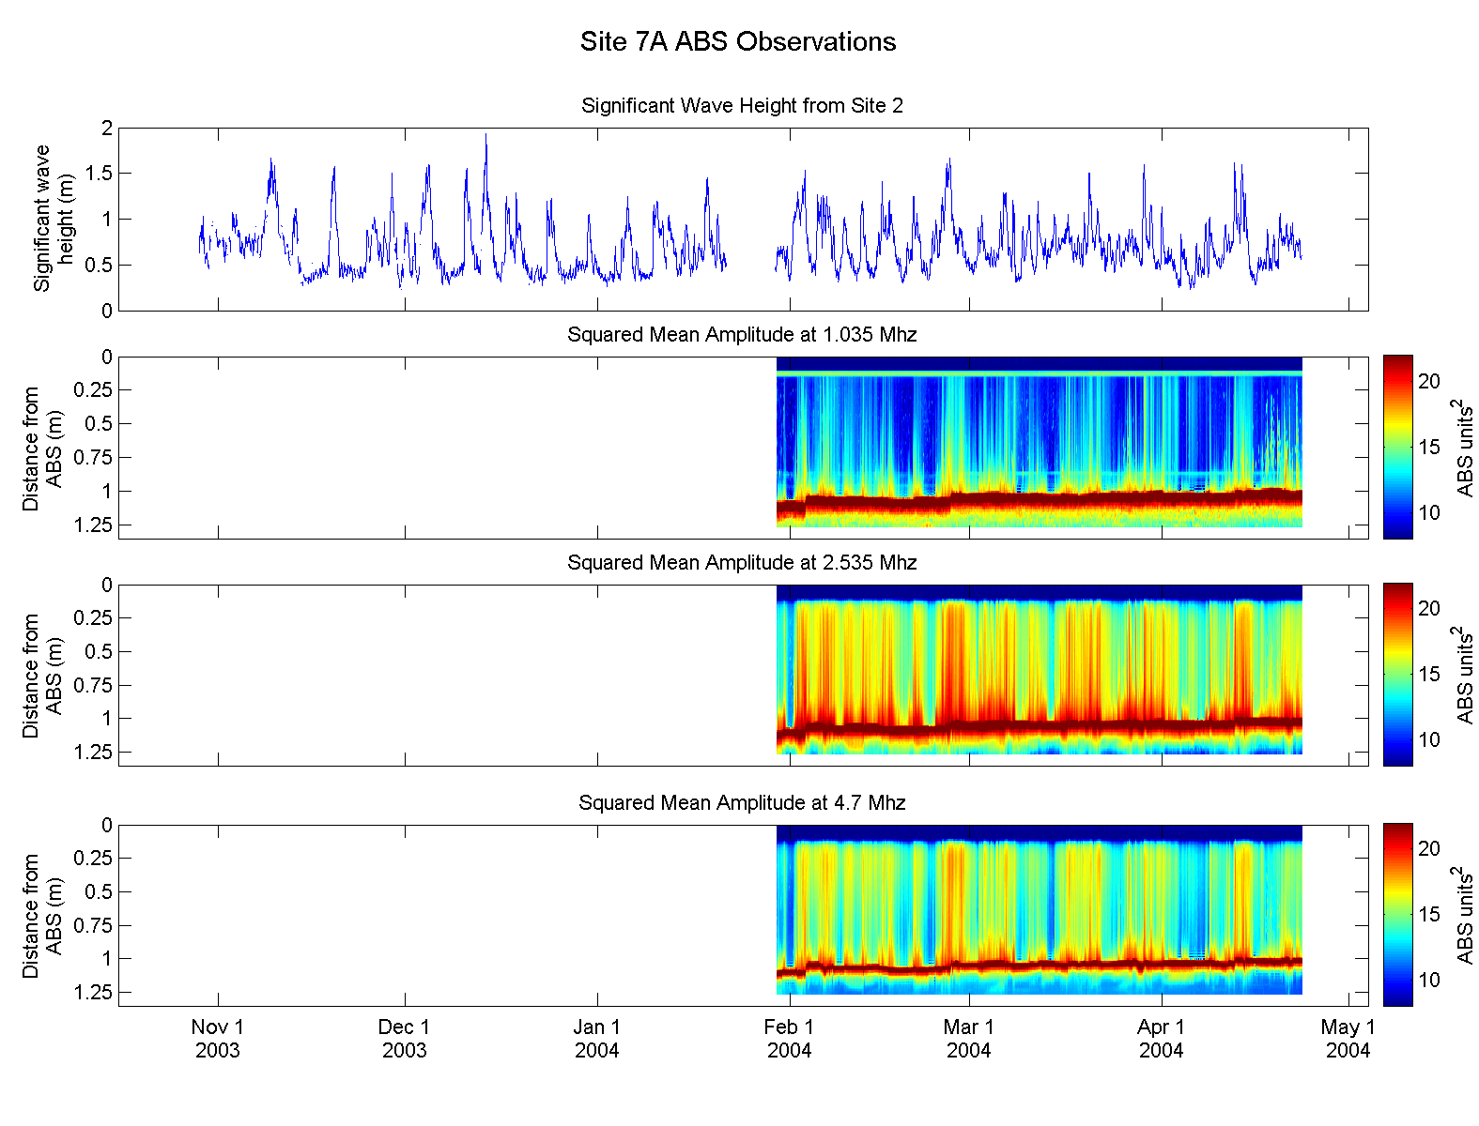Click the colorbar beside the 1.035 Mhz plot
This screenshot has height=1126, width=1479.
[1397, 447]
